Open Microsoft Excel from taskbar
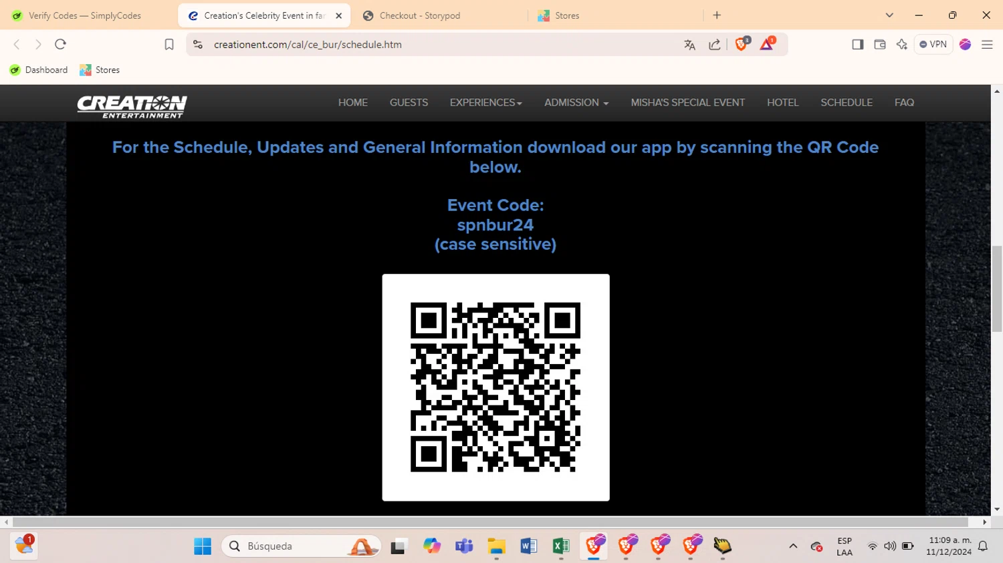The width and height of the screenshot is (1003, 563). click(560, 546)
